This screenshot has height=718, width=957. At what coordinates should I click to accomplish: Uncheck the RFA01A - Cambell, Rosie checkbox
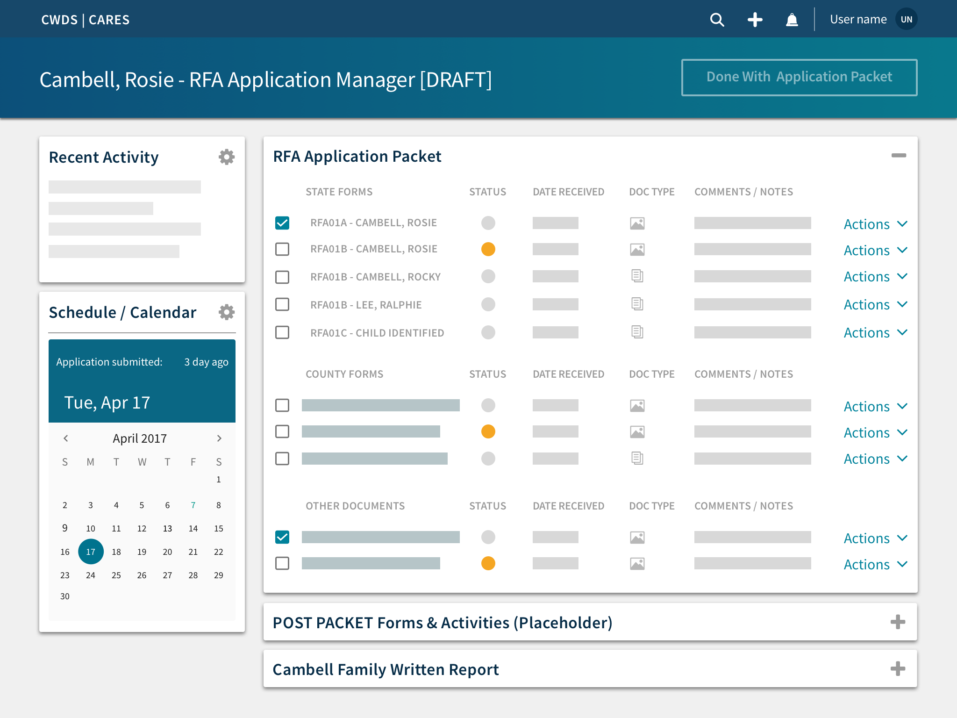[x=282, y=223]
